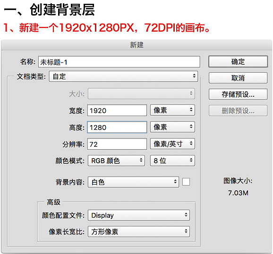273x254 pixels.
Task: Open the 宽度 unit dropdown 像素
Action: 172,110
